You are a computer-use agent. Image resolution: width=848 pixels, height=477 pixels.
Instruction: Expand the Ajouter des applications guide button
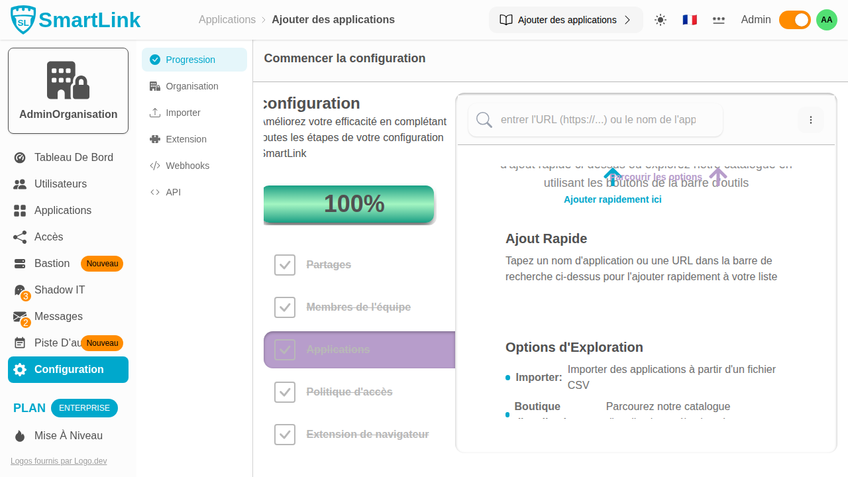[566, 20]
